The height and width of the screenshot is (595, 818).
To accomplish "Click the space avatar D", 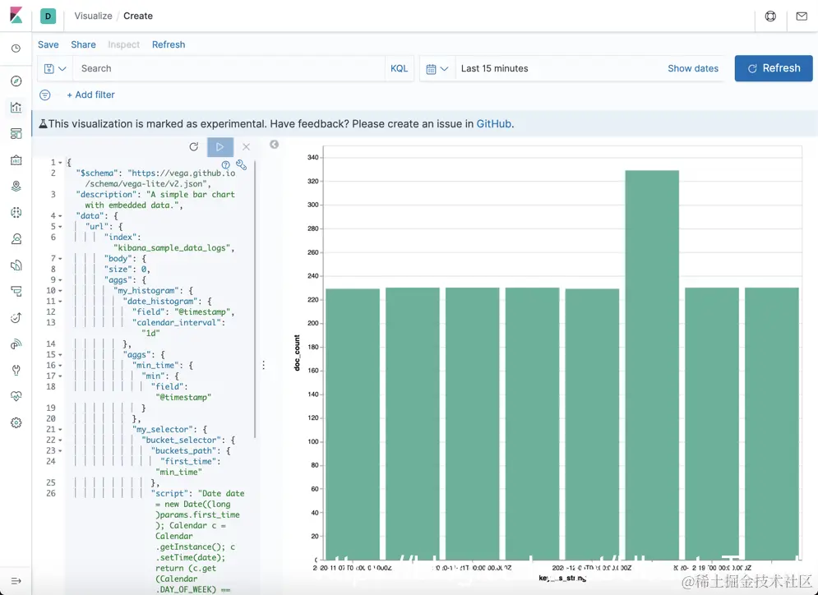I will pyautogui.click(x=48, y=16).
